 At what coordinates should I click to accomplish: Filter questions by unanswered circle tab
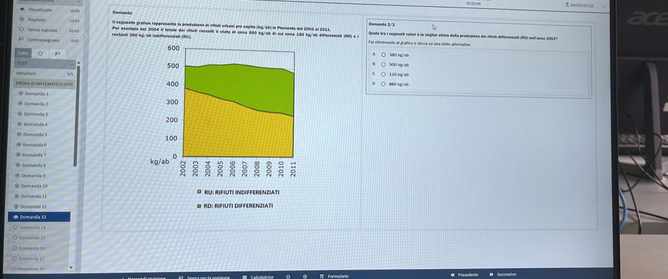(x=40, y=54)
